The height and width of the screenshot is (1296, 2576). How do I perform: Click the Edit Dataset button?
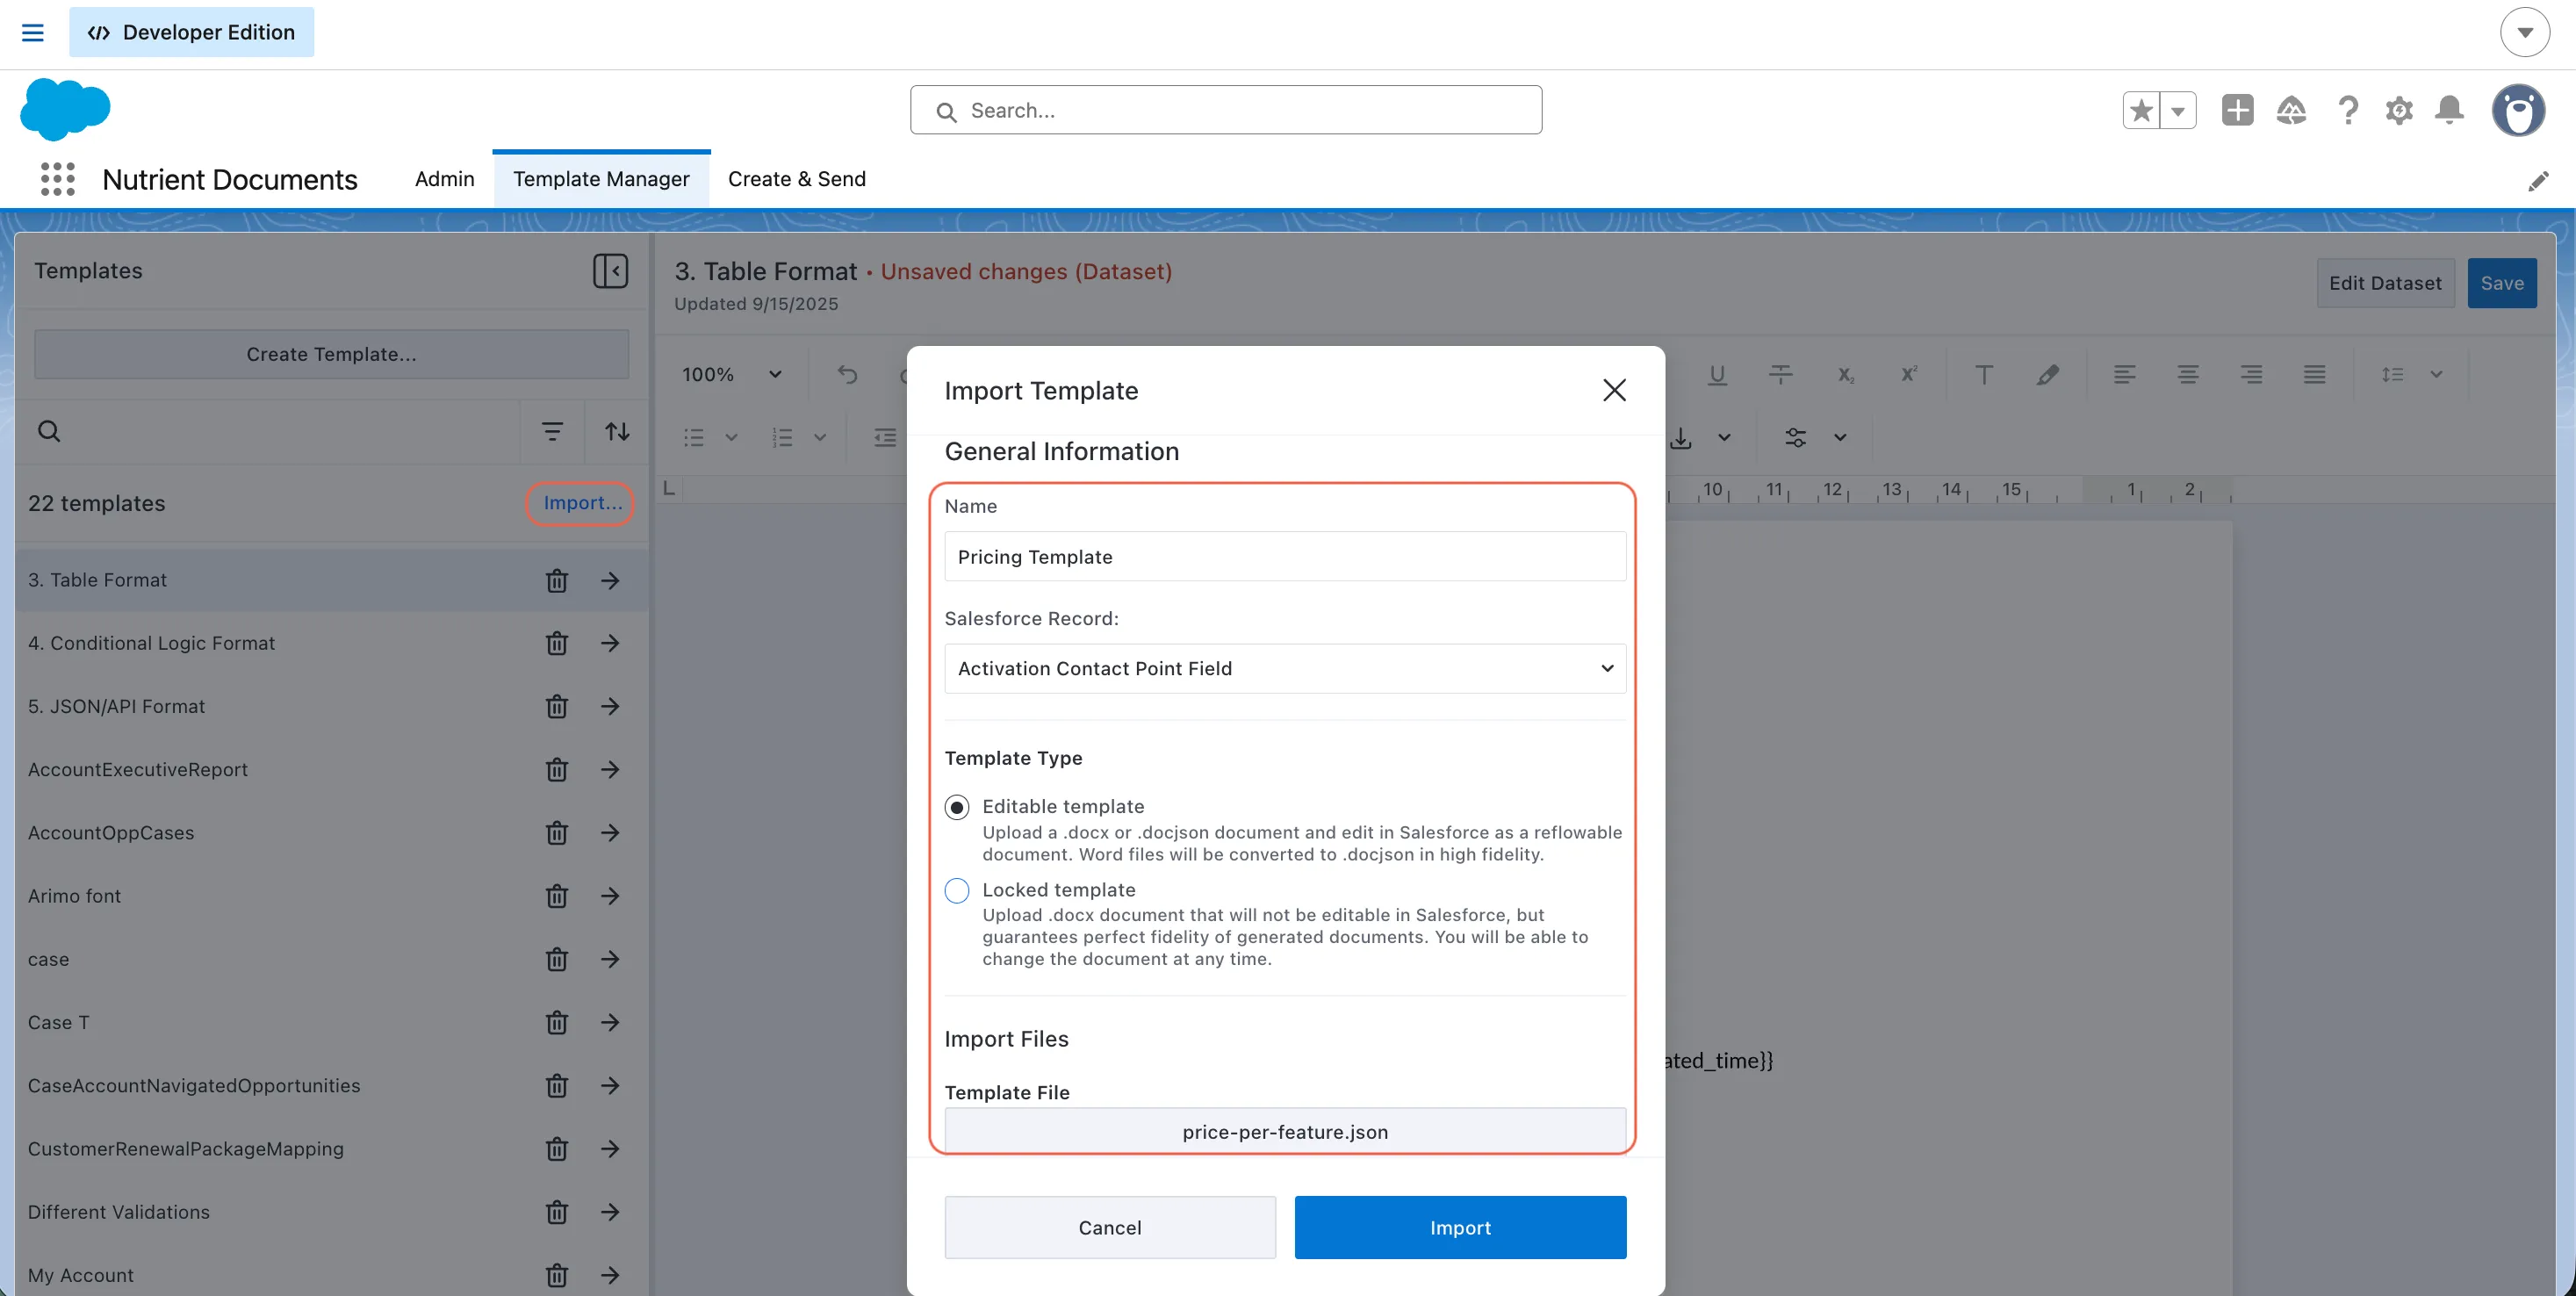[2385, 283]
